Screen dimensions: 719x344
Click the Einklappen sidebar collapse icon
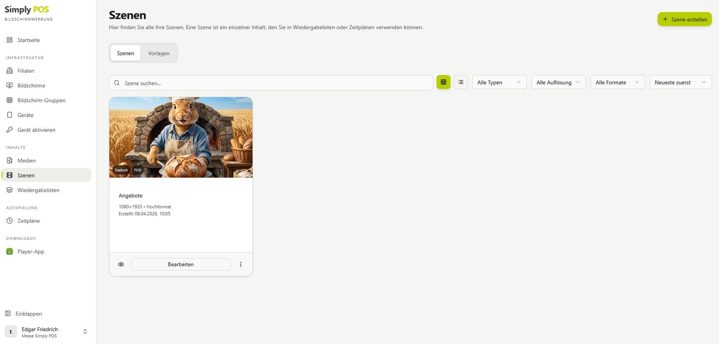tap(8, 313)
